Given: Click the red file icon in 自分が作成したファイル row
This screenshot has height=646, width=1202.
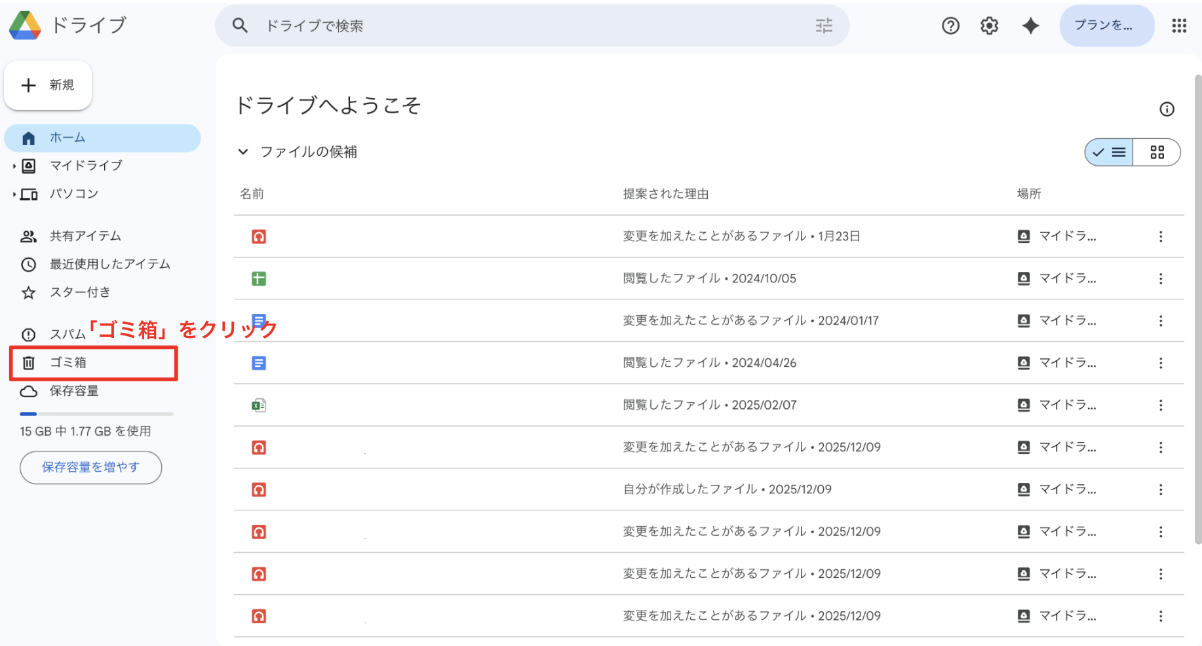Looking at the screenshot, I should click(259, 489).
